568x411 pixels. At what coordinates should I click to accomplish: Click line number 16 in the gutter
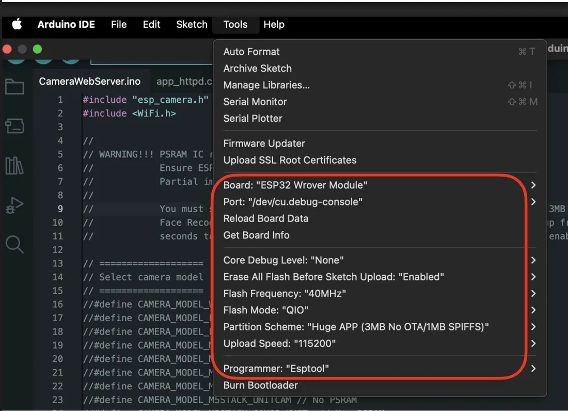click(x=58, y=304)
